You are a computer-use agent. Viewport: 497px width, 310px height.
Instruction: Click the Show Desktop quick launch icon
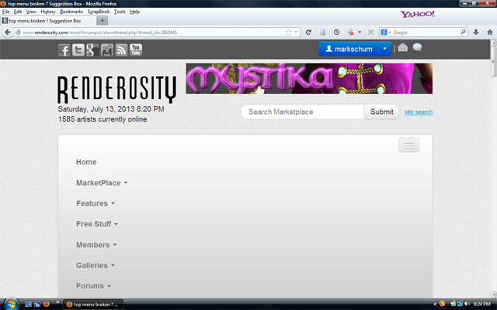click(x=28, y=305)
